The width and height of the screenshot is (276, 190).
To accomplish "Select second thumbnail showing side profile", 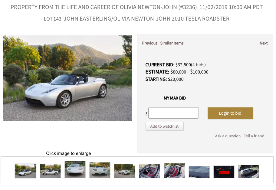I will [x=50, y=171].
